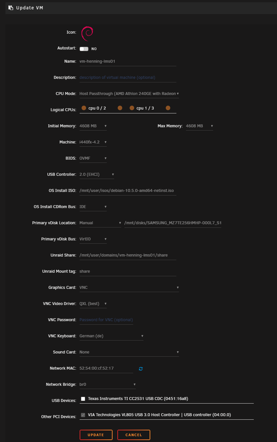This screenshot has height=442, width=277.
Task: Uncheck the VIA VL805 USB controller PCI device
Action: click(83, 415)
